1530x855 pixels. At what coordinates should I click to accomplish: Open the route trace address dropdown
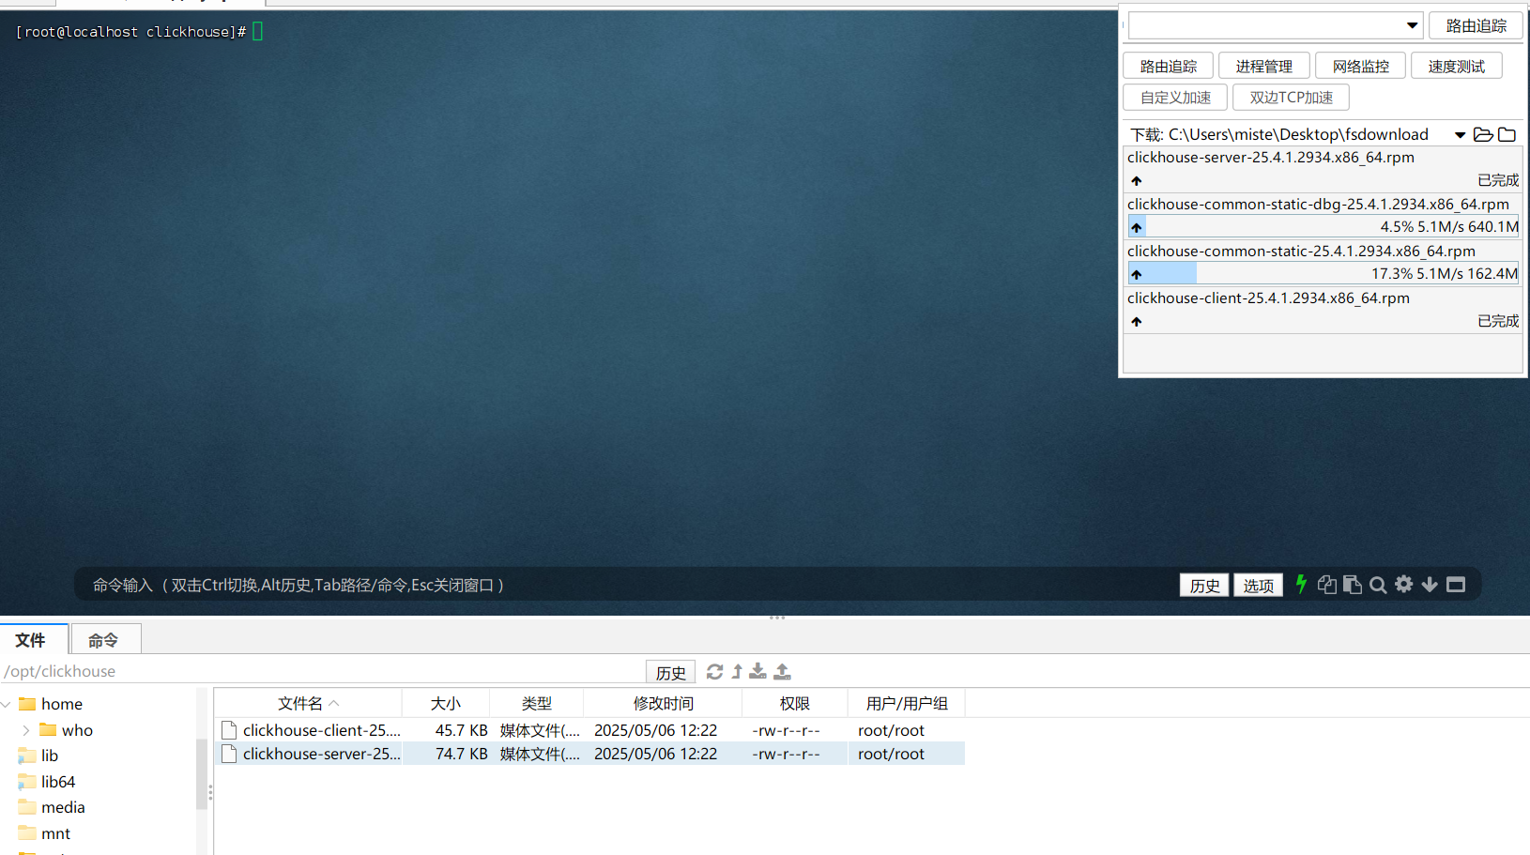pos(1412,25)
